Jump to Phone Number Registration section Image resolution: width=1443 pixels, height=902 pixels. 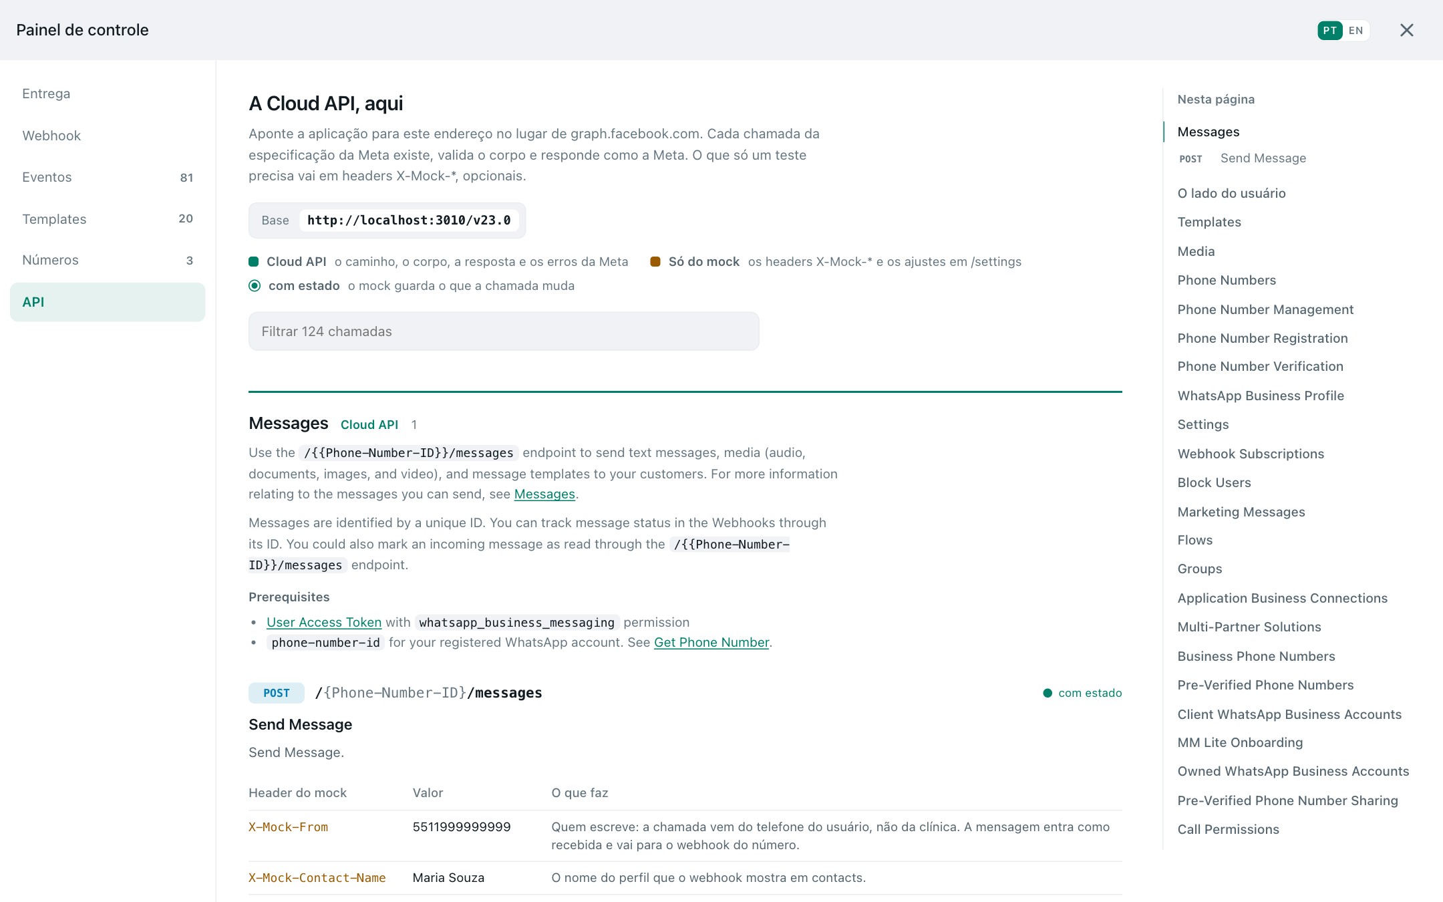[1263, 339]
